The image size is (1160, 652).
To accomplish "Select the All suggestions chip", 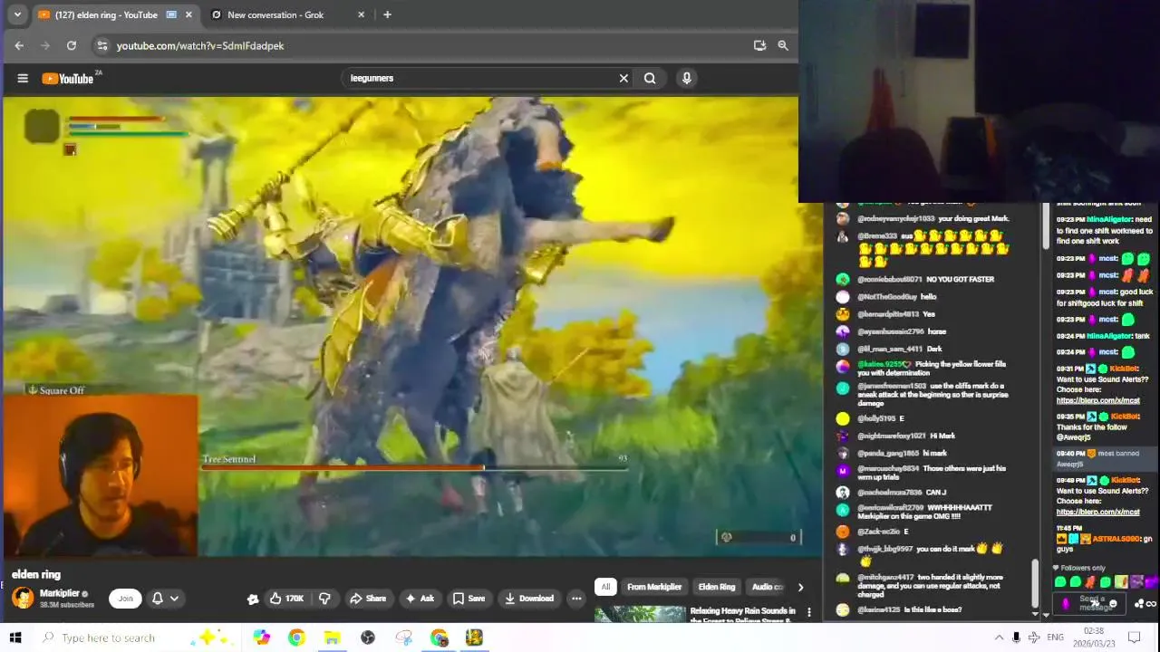I will tap(605, 587).
